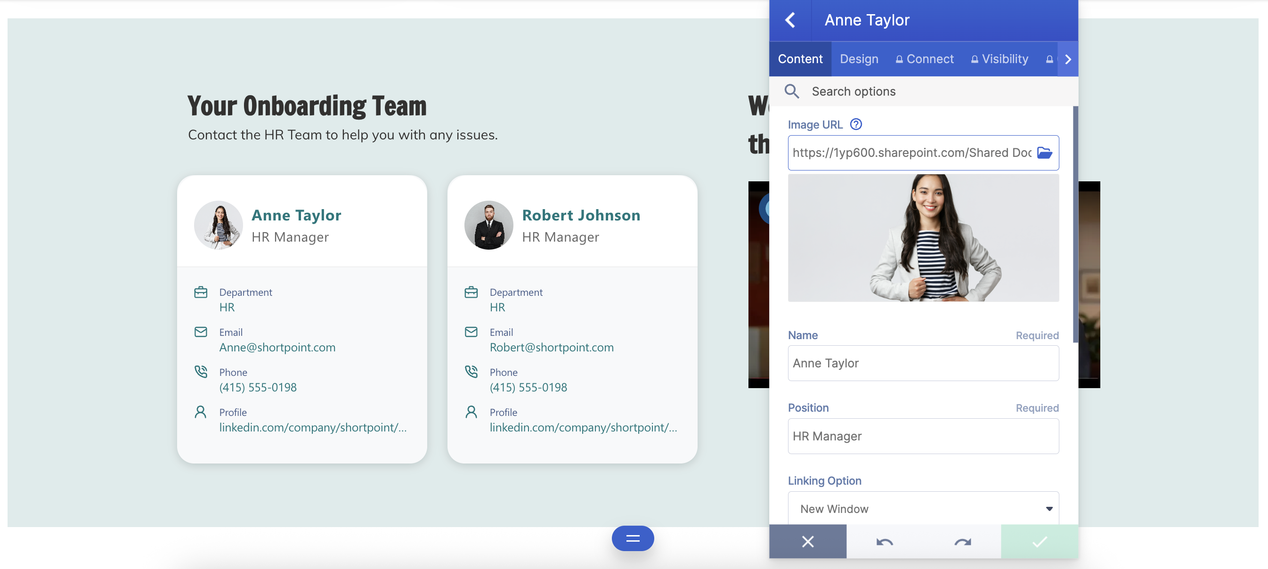Screen dimensions: 1268x569
Task: Open the Linking Option dropdown
Action: [923, 508]
